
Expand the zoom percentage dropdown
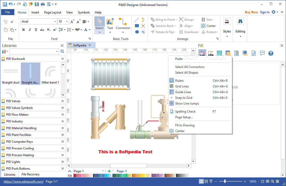pyautogui.click(x=258, y=181)
